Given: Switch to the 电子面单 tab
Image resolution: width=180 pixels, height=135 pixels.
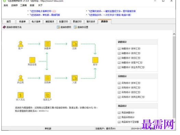Looking at the screenshot, I should [x=36, y=21].
